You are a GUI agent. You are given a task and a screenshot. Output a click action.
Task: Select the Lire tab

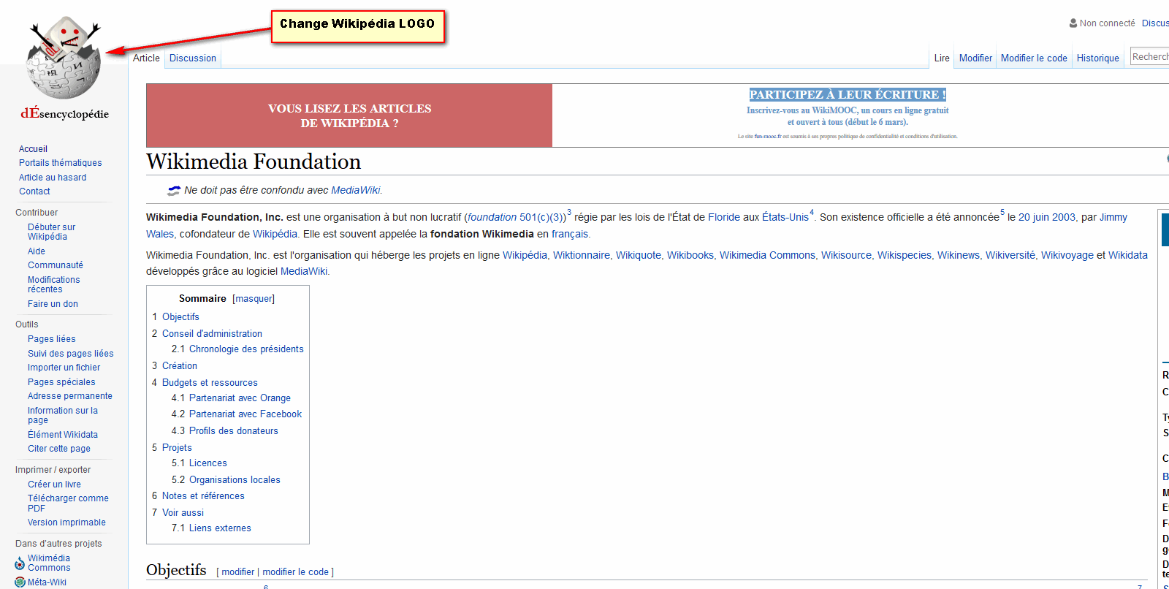pos(942,58)
